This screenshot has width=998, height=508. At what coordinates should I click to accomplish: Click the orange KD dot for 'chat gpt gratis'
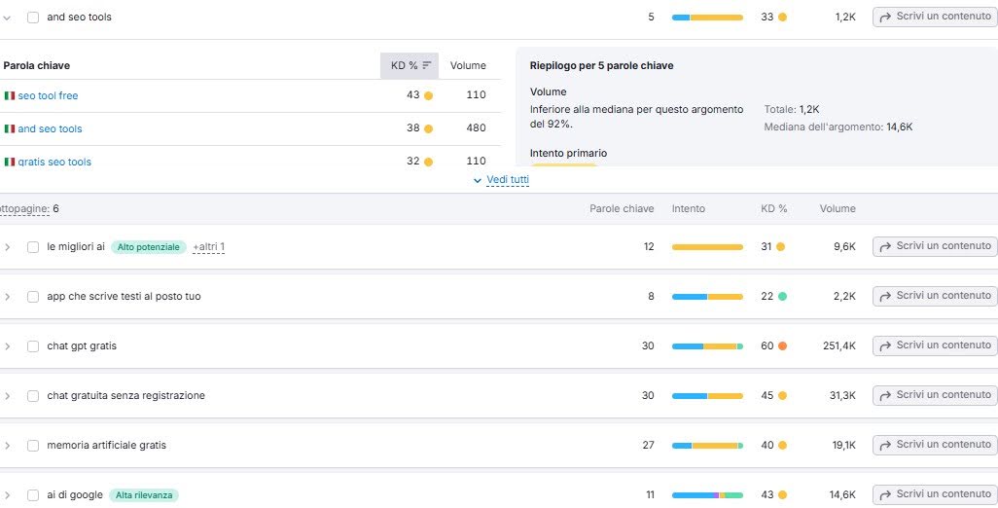[782, 345]
